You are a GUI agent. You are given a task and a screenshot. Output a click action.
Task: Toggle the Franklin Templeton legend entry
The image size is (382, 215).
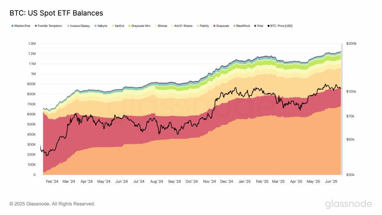[48, 26]
